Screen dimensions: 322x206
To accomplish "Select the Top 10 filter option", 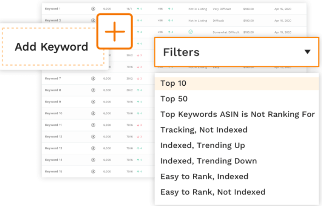I will tap(237, 83).
